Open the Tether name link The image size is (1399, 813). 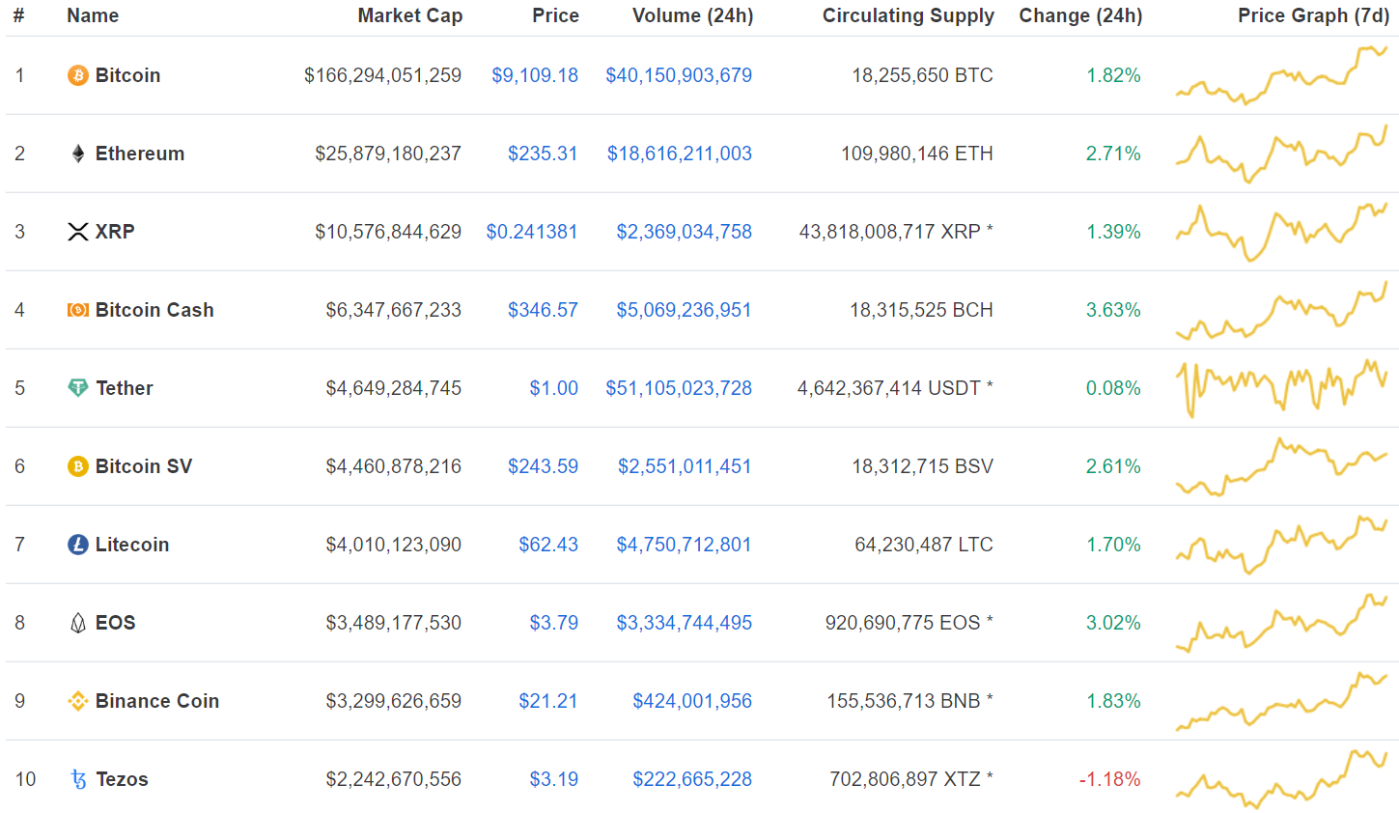pos(125,388)
